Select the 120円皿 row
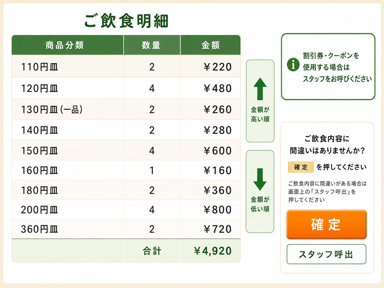 coord(126,88)
